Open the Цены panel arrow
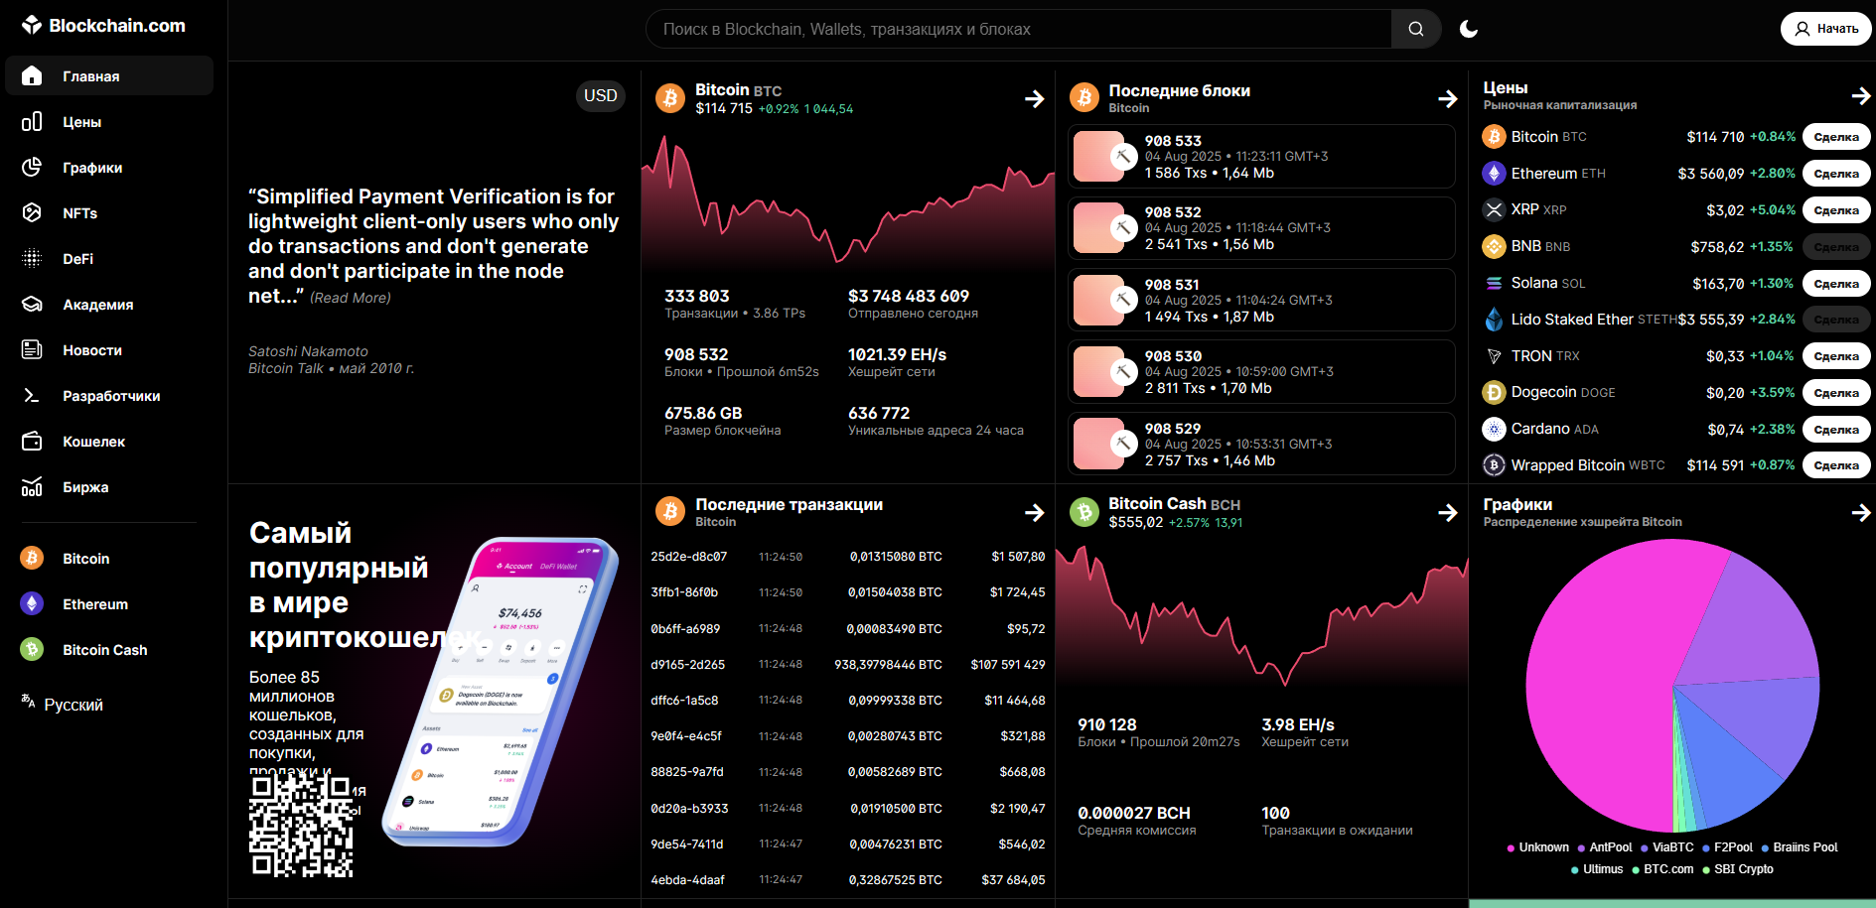1876x908 pixels. click(x=1860, y=95)
